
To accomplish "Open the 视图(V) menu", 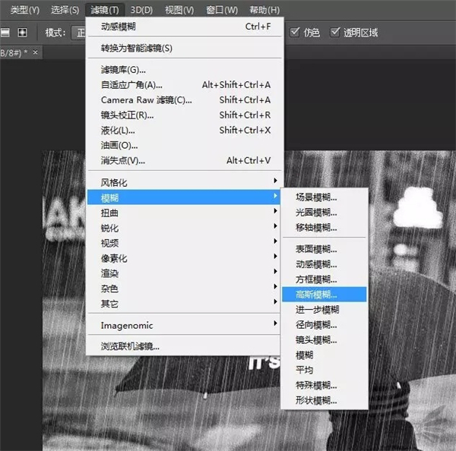I will point(179,10).
